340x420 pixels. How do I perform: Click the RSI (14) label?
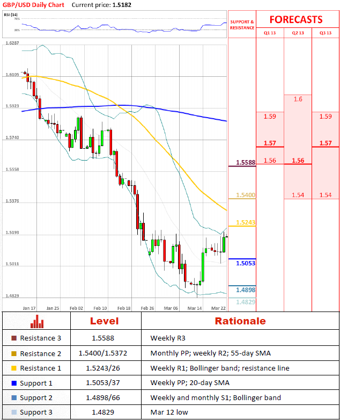[x=11, y=15]
